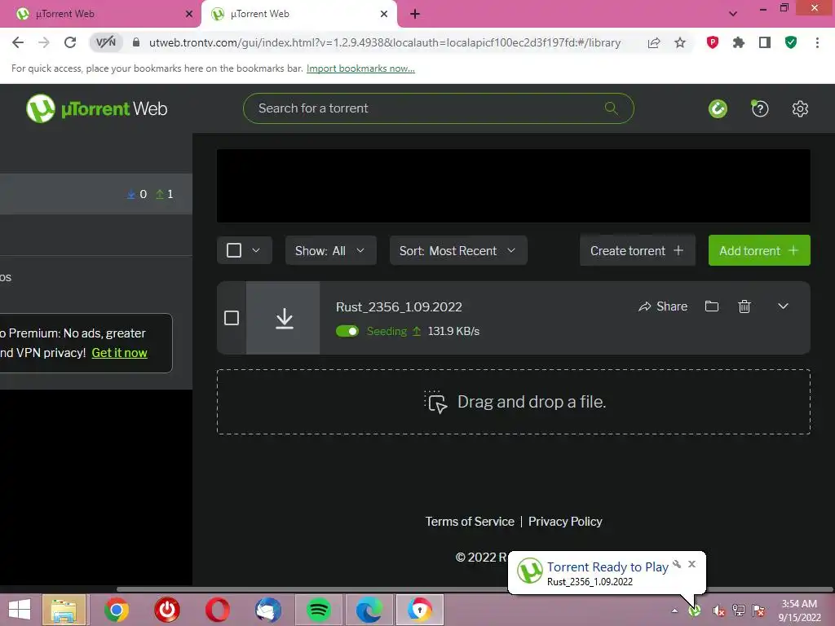
Task: Click the Add torrent button
Action: pos(759,250)
